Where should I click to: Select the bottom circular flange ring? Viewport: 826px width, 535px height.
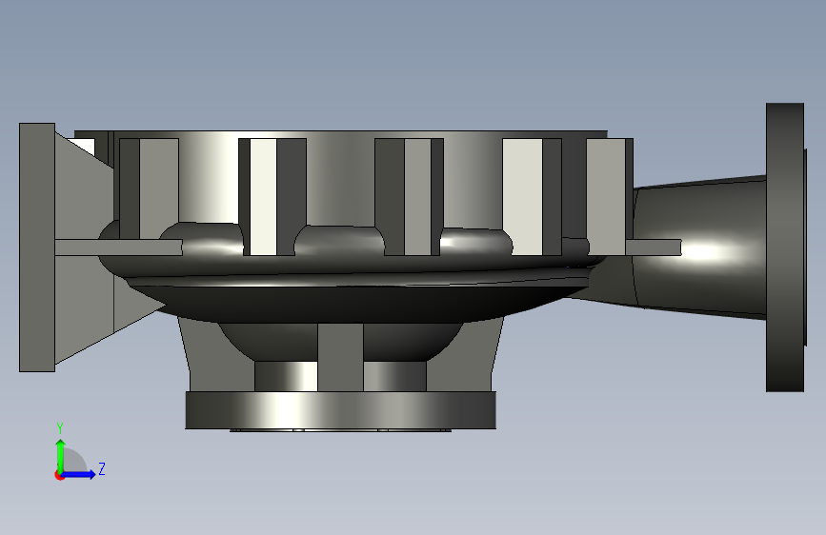coord(340,409)
